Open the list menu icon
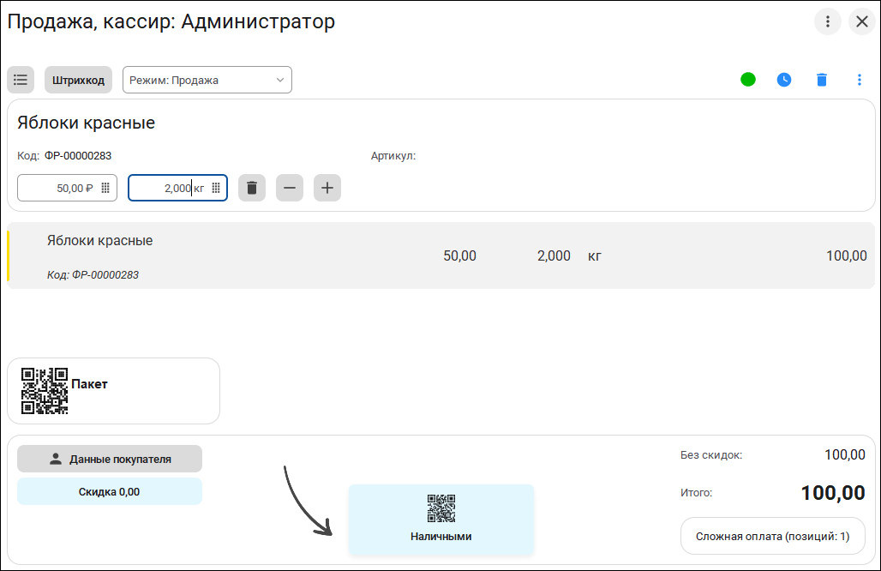This screenshot has width=881, height=571. (x=21, y=80)
